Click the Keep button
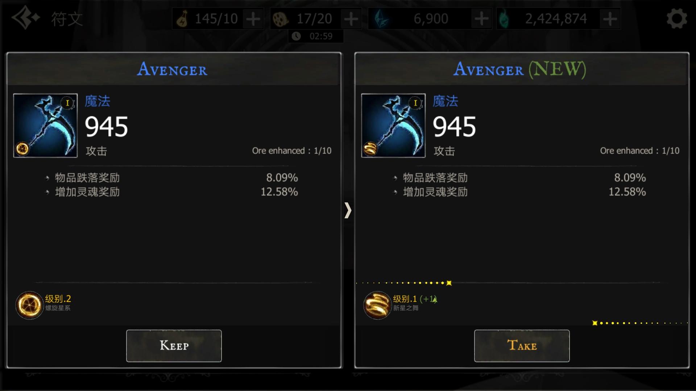Screen dimensions: 696x391 point(174,346)
